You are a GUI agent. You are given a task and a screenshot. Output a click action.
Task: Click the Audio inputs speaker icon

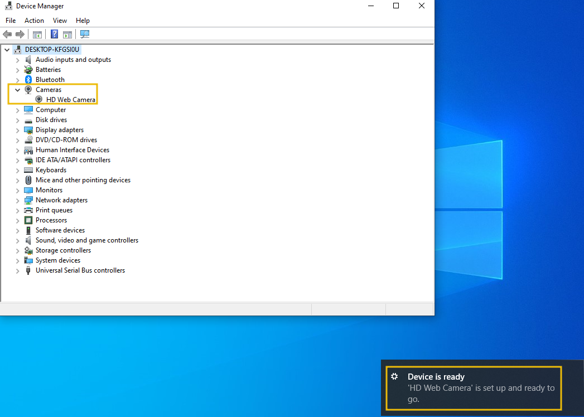tap(28, 60)
